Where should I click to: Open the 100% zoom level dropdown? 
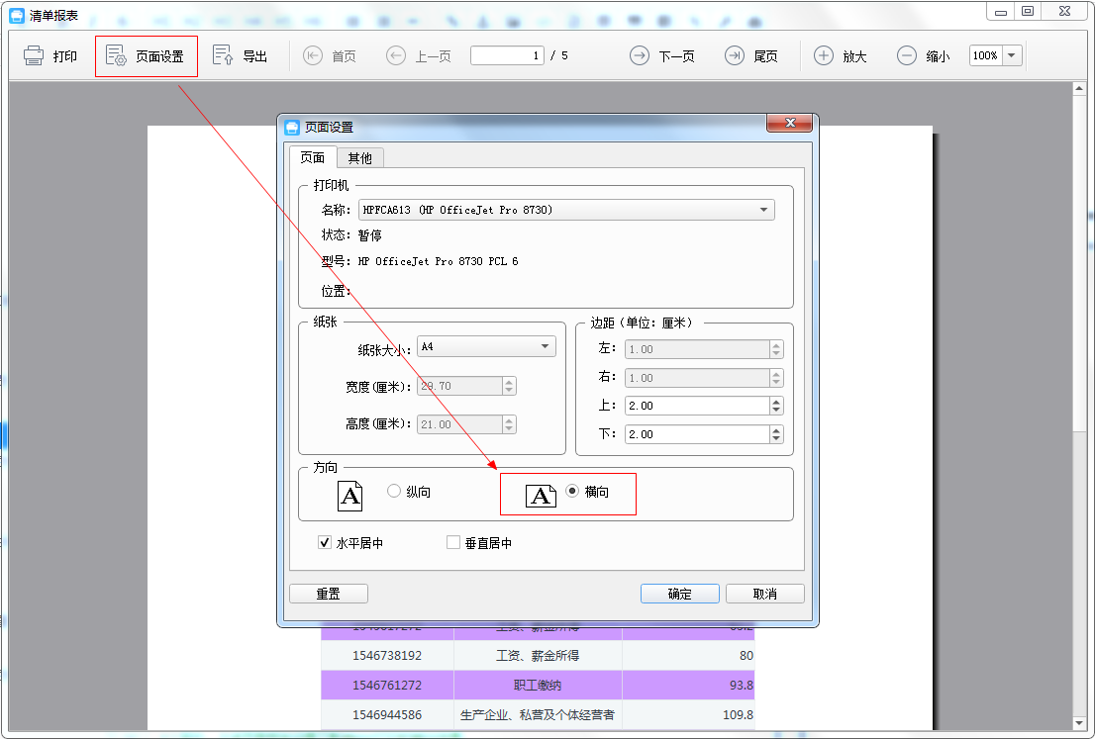pos(1011,56)
